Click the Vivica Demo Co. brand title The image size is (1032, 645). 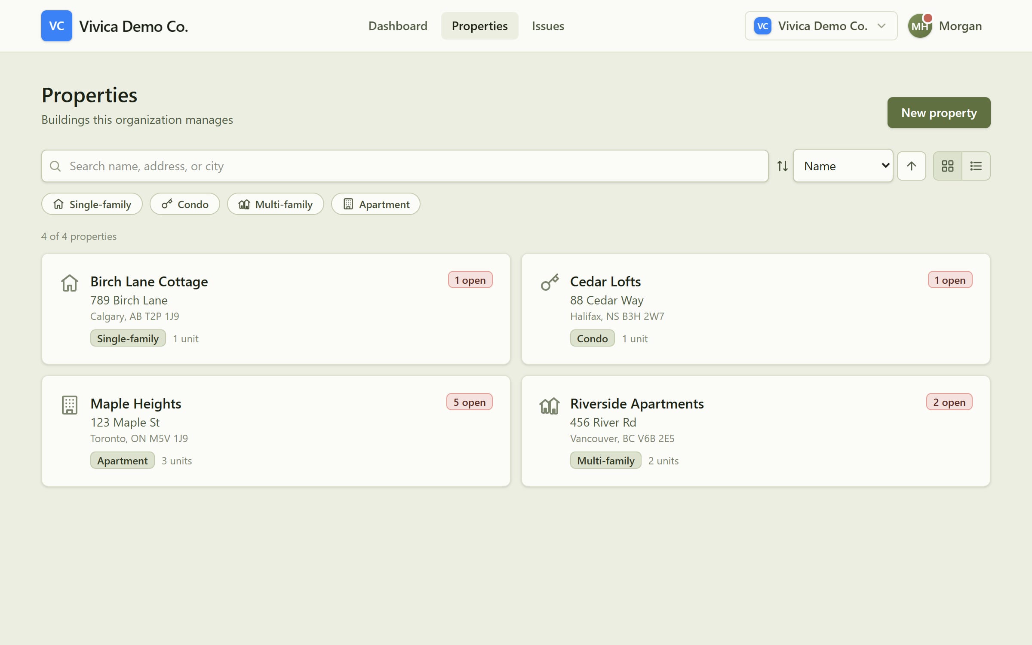133,26
